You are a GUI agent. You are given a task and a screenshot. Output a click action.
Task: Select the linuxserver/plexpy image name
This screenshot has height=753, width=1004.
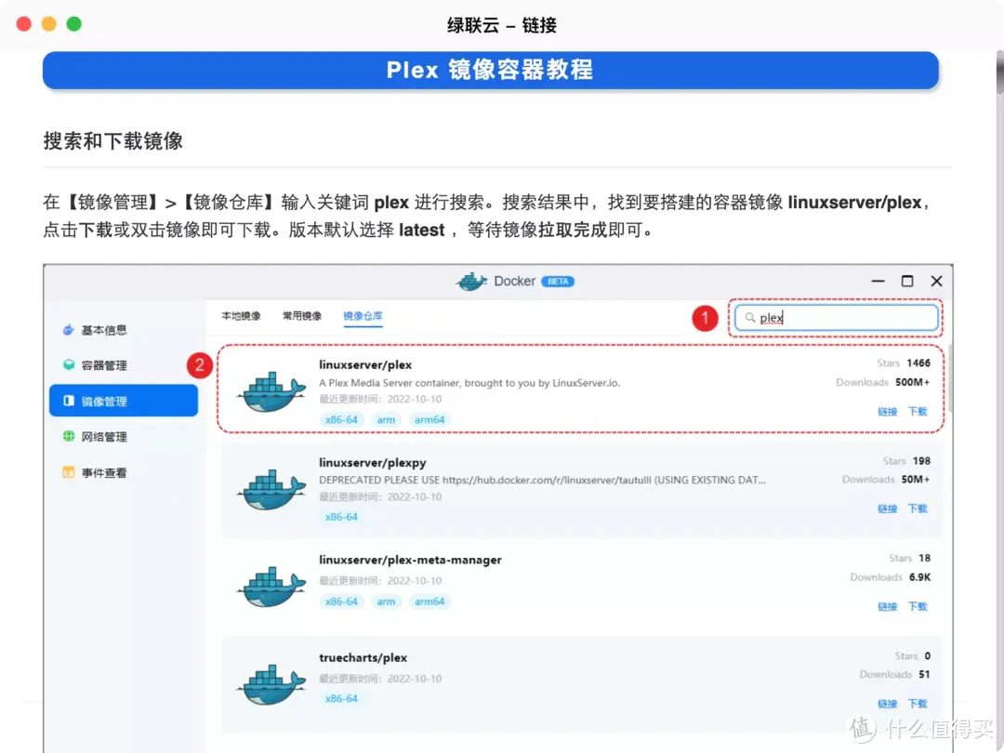373,462
